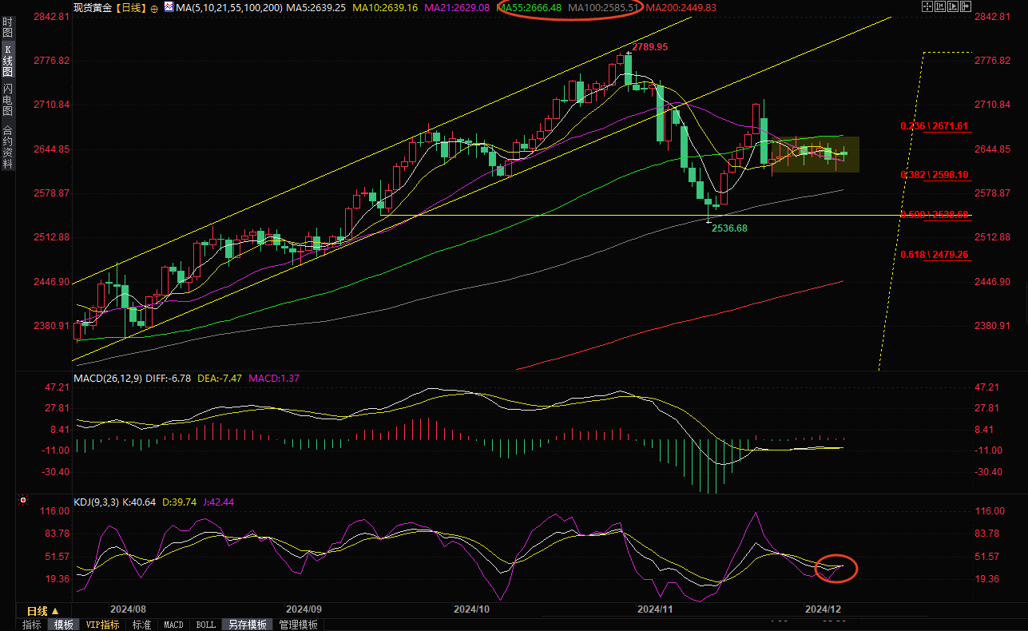Open the 闪电图 side tab

pyautogui.click(x=7, y=99)
